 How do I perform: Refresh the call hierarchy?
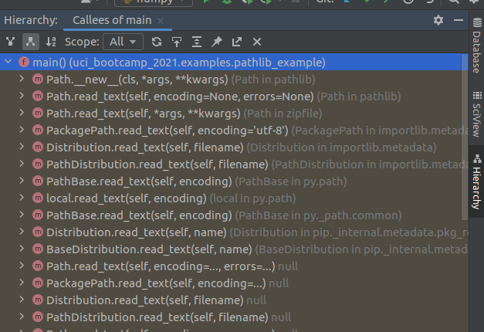click(157, 42)
